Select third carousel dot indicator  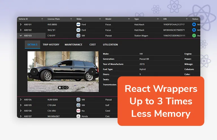67,87
